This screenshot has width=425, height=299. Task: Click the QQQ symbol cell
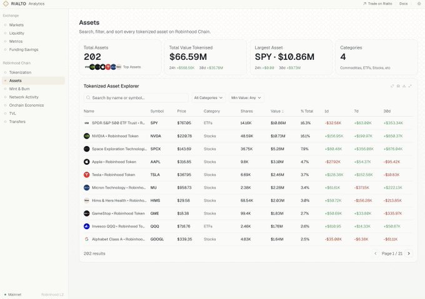point(155,226)
